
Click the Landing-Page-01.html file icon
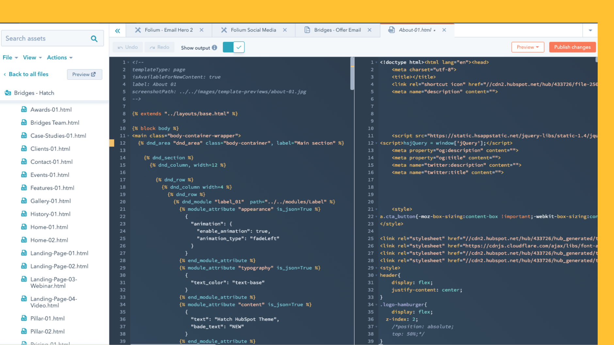coord(24,253)
